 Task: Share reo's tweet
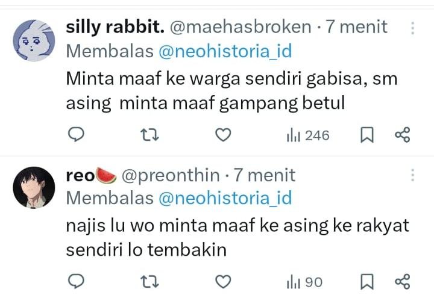[402, 281]
